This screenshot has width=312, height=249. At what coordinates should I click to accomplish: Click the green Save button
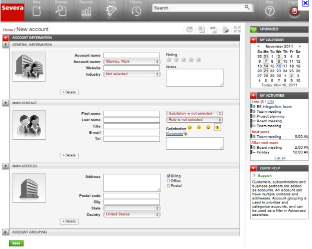click(16, 243)
